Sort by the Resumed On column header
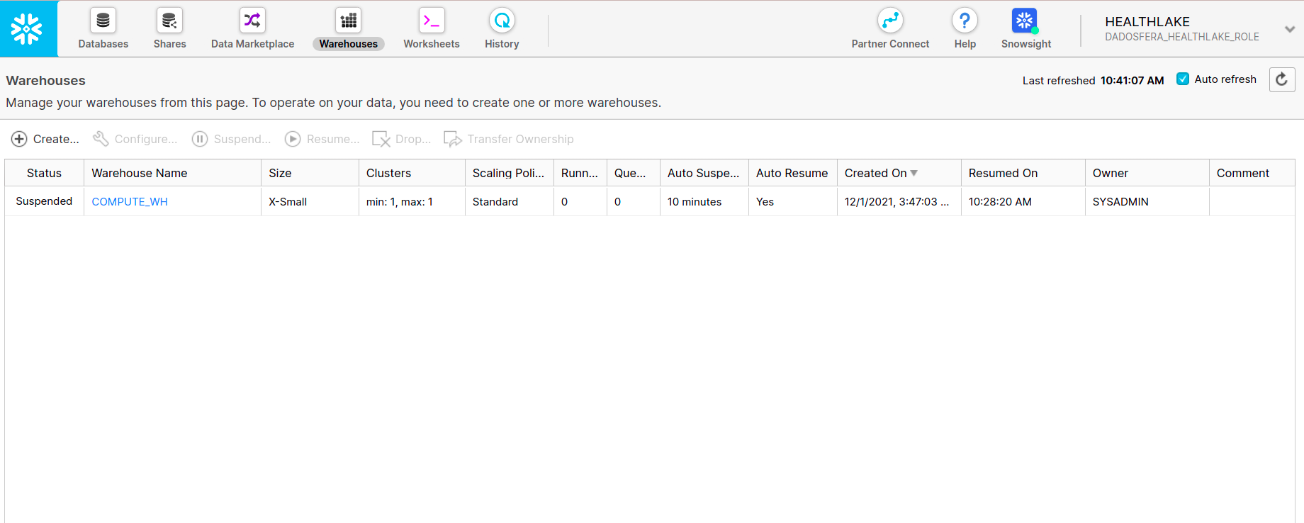Viewport: 1304px width, 523px height. pyautogui.click(x=1023, y=173)
